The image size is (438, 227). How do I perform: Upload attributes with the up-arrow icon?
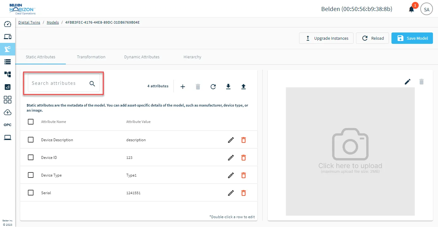pos(243,86)
